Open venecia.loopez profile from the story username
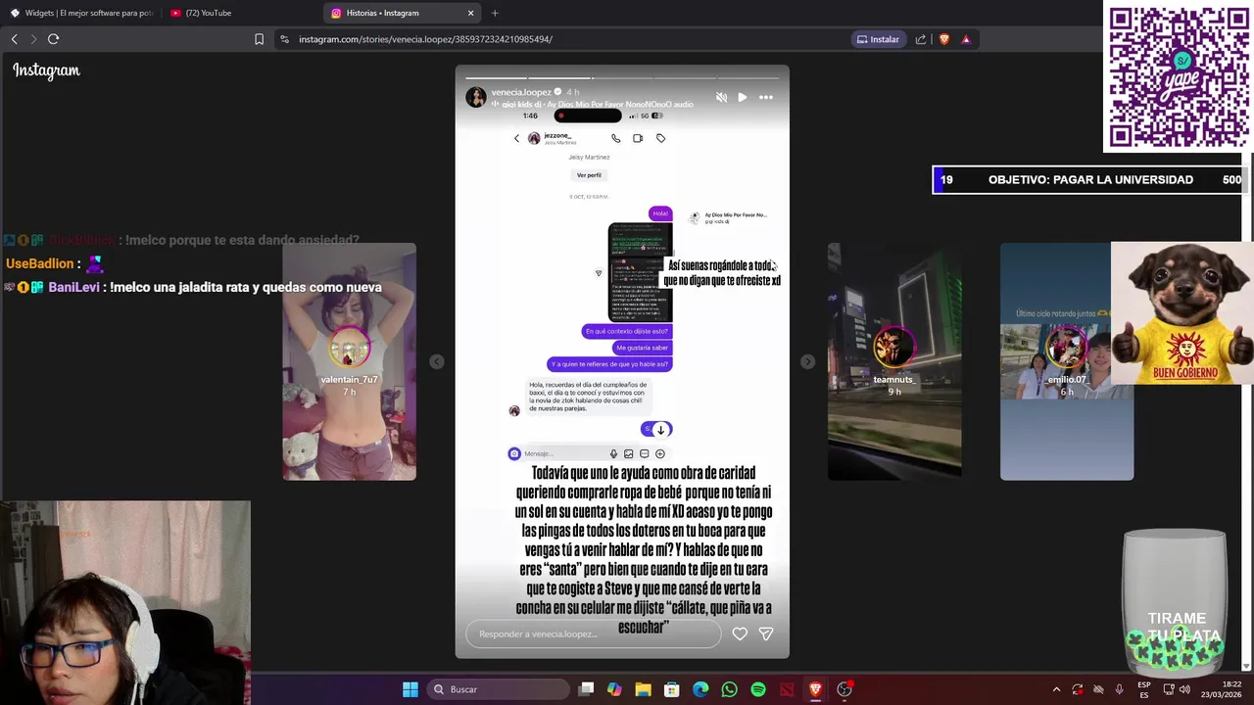This screenshot has height=705, width=1254. (x=520, y=92)
